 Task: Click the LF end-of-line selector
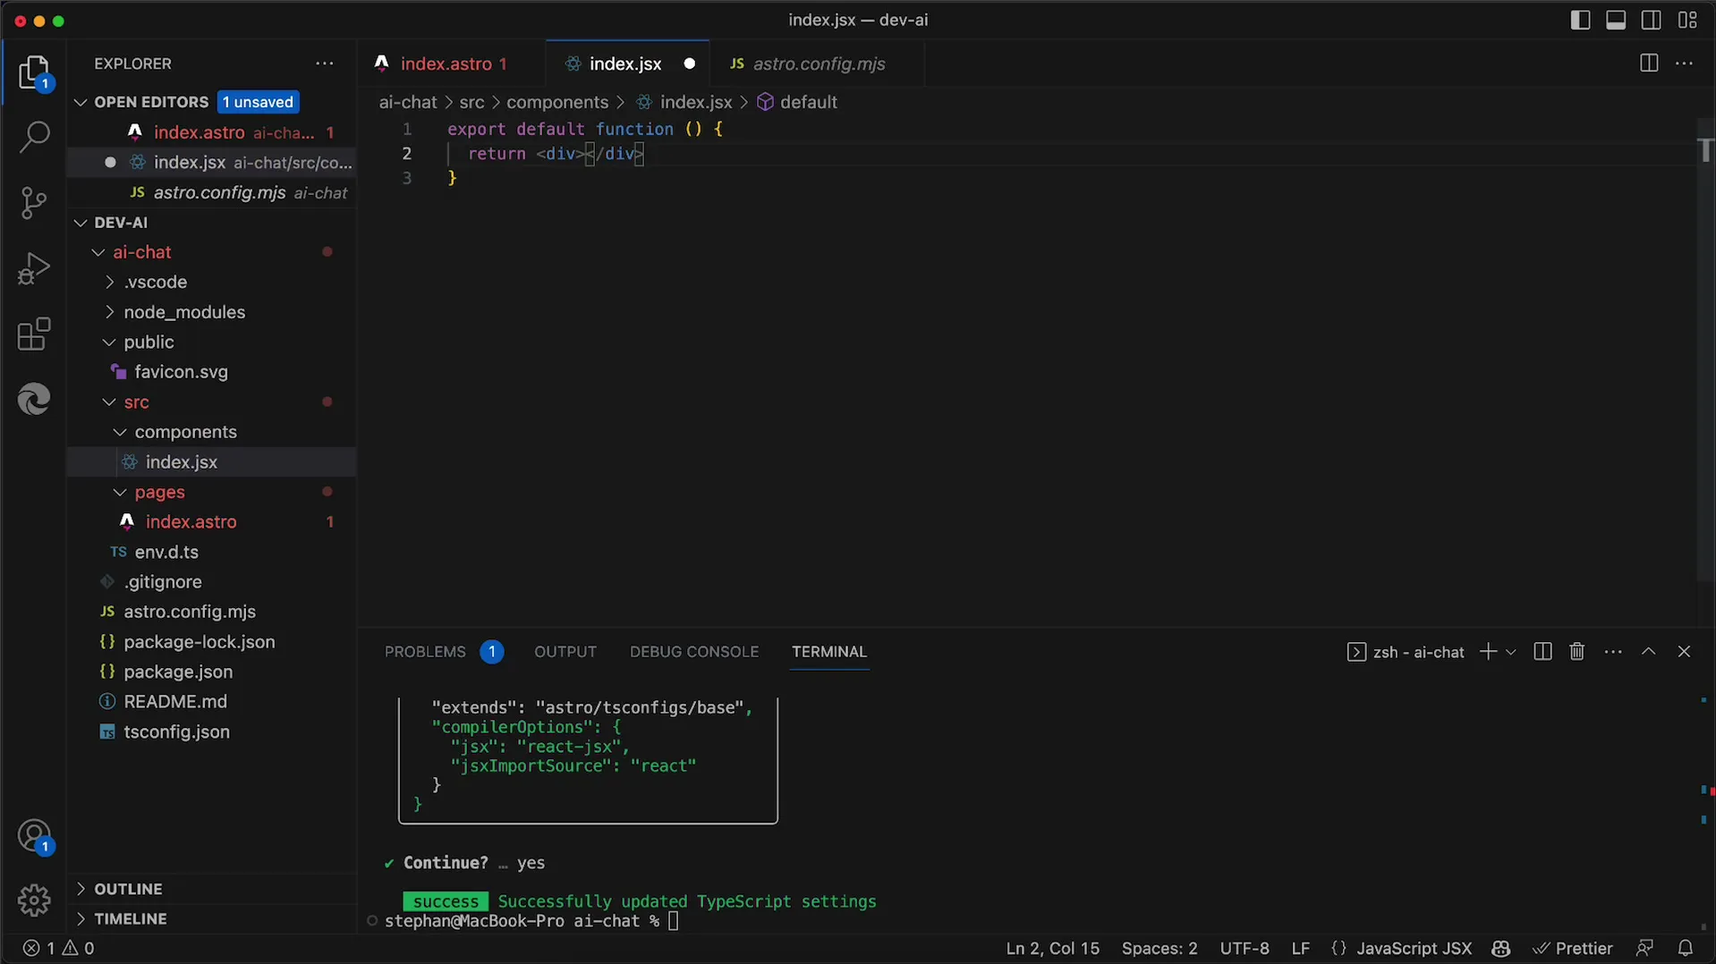[1301, 948]
